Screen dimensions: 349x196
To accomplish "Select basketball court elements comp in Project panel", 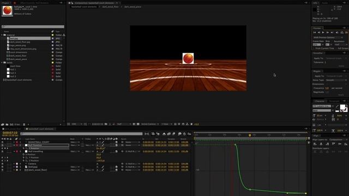I will pos(19,80).
